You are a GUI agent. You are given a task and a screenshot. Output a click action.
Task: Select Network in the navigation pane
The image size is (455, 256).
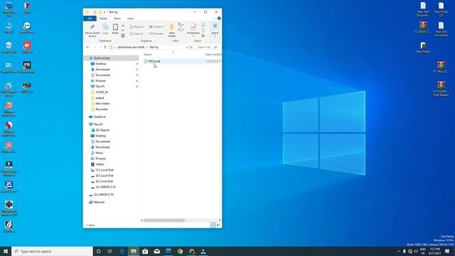click(99, 202)
